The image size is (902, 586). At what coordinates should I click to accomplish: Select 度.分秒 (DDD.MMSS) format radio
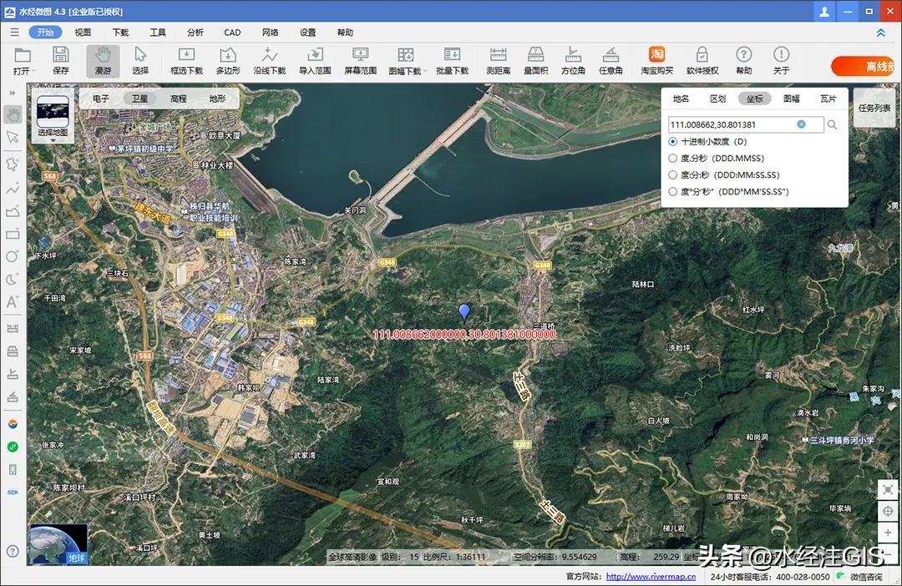[x=672, y=158]
